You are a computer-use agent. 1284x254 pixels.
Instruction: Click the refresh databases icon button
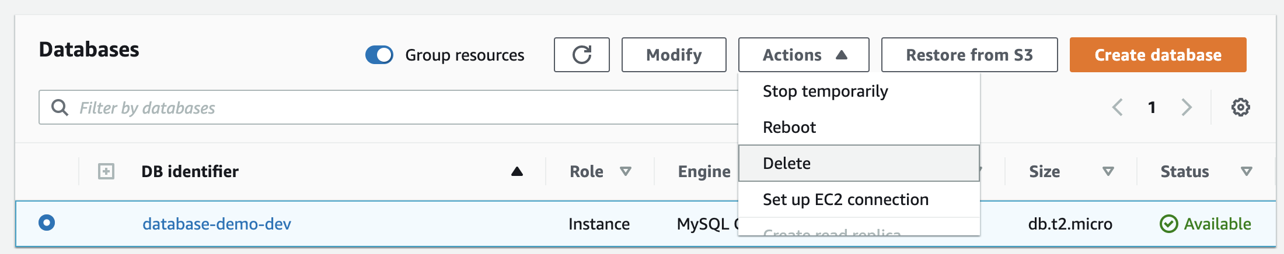[x=581, y=55]
